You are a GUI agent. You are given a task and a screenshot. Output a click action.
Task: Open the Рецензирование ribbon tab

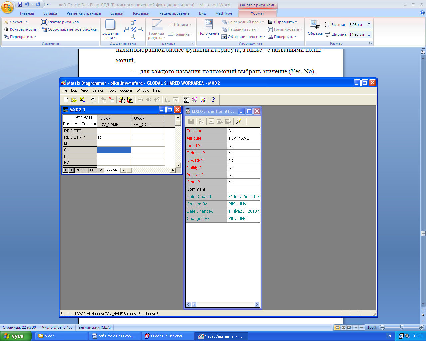(174, 13)
